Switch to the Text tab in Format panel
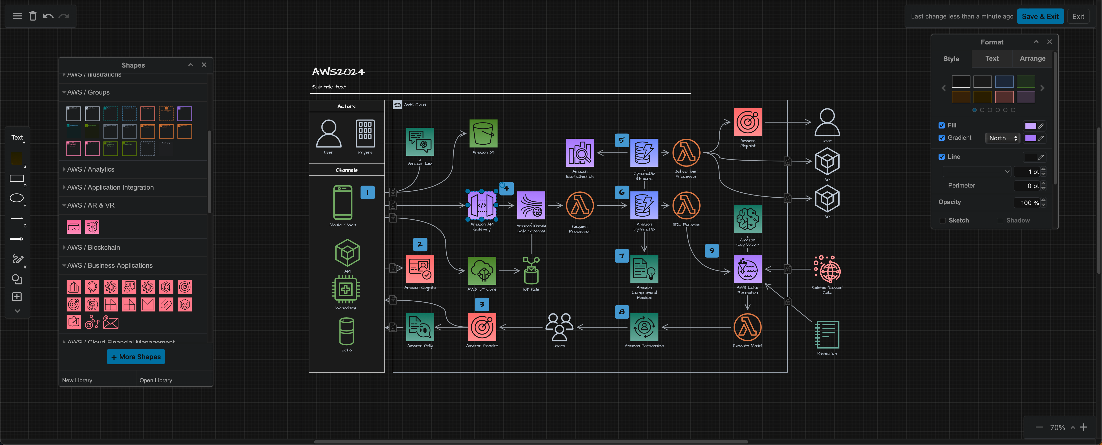This screenshot has height=445, width=1102. click(x=992, y=58)
